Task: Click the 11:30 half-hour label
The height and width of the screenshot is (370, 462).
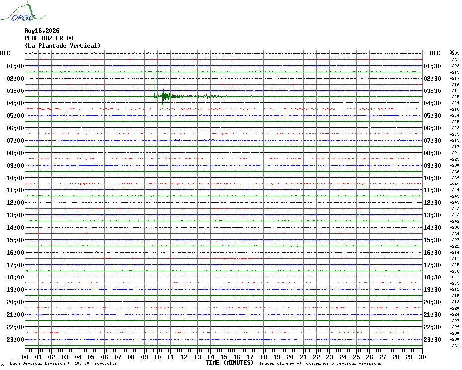Action: click(x=432, y=190)
